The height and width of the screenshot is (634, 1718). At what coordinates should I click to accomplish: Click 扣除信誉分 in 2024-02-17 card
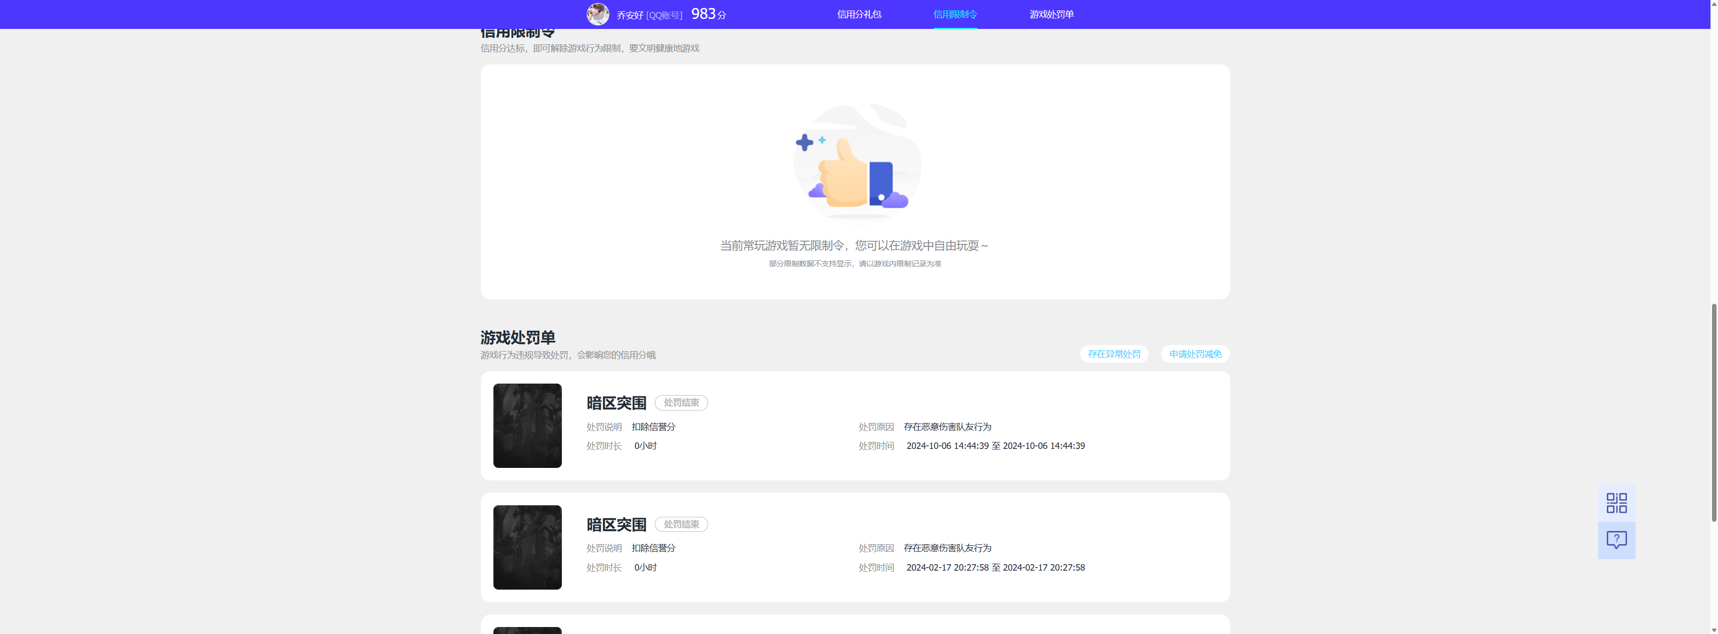coord(653,548)
